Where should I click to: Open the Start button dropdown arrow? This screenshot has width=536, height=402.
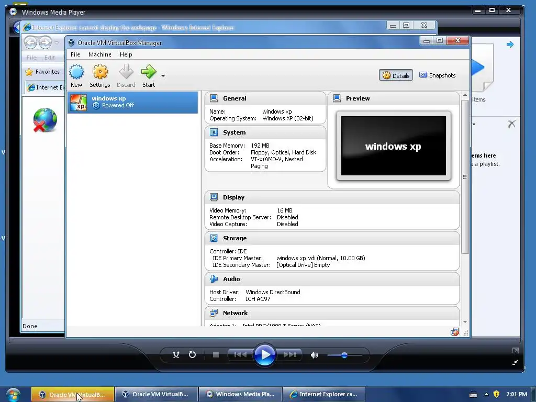click(x=163, y=75)
